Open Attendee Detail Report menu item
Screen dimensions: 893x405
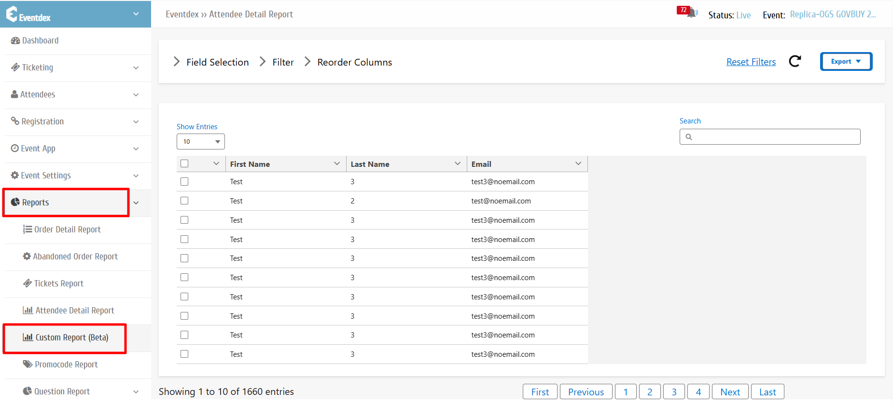(75, 310)
